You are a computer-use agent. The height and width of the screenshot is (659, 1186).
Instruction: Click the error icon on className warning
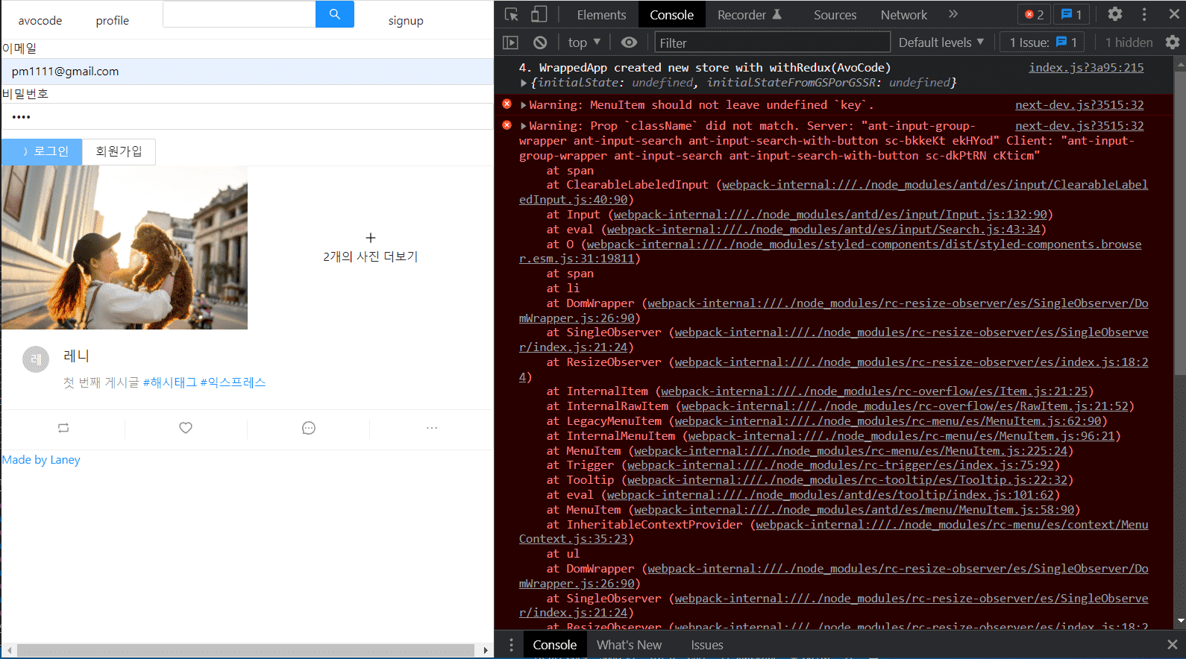pyautogui.click(x=507, y=125)
